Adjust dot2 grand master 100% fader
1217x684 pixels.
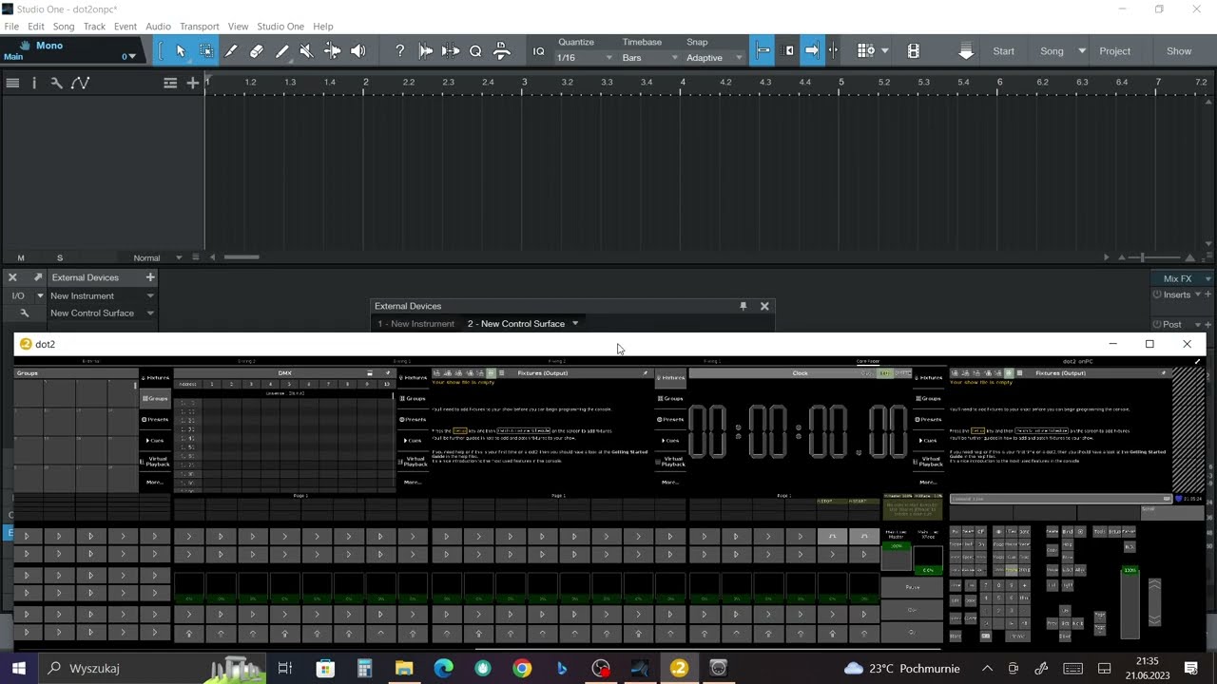click(1130, 602)
